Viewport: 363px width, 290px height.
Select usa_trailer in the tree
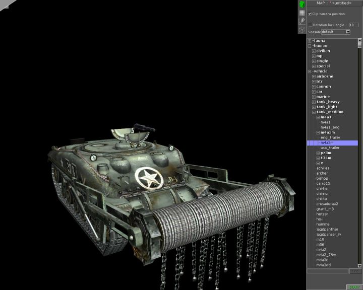click(330, 148)
